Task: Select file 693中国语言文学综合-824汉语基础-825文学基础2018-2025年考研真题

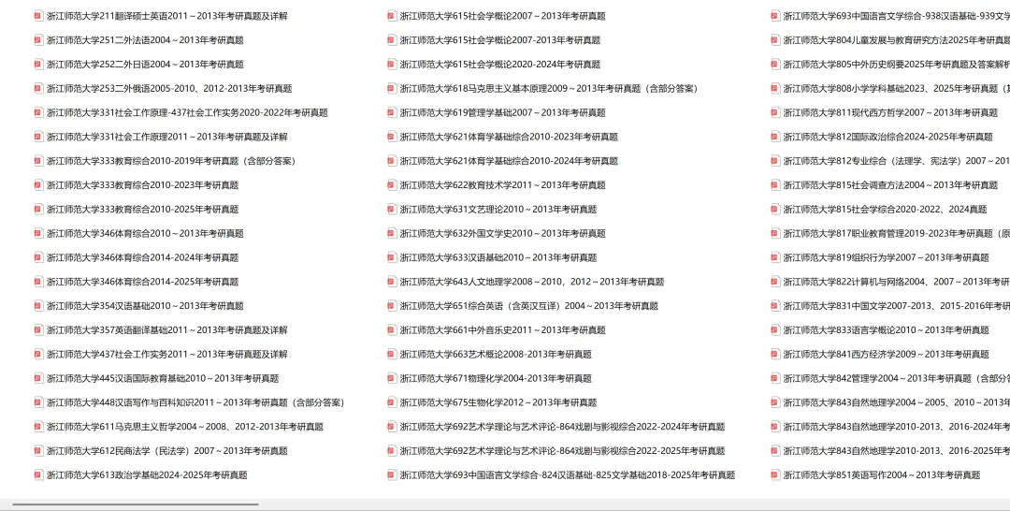Action: pyautogui.click(x=562, y=474)
